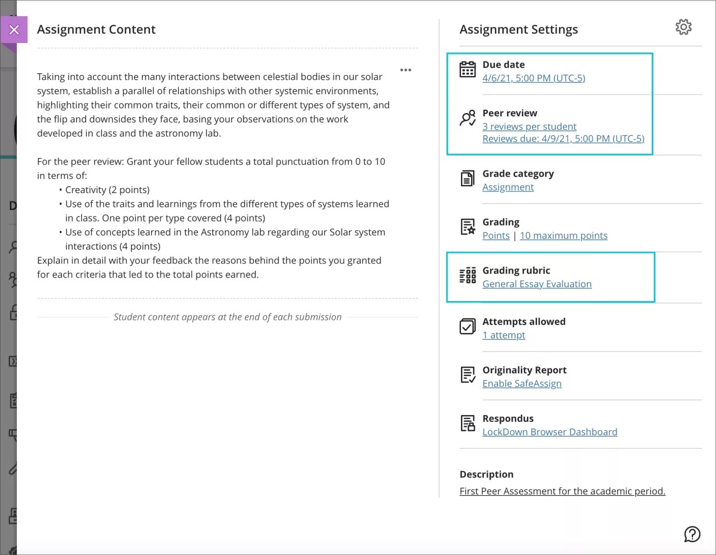Open the help question mark icon
716x555 pixels.
coord(692,534)
